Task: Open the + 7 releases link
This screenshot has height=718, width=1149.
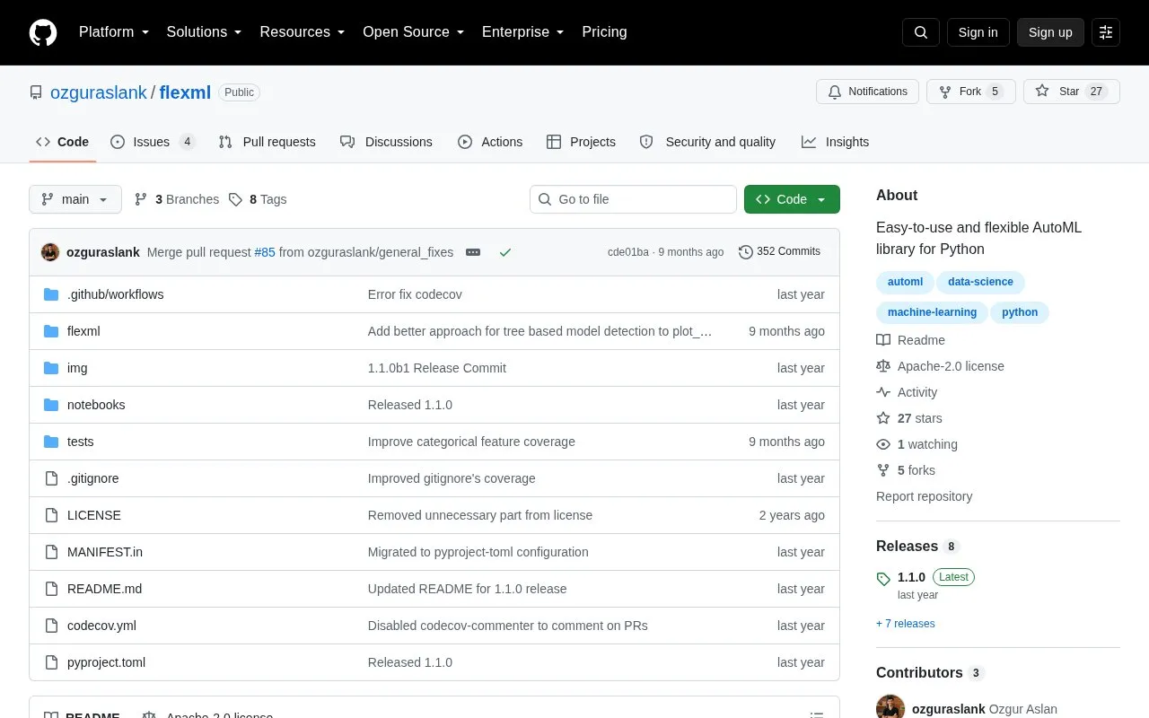Action: pyautogui.click(x=906, y=624)
